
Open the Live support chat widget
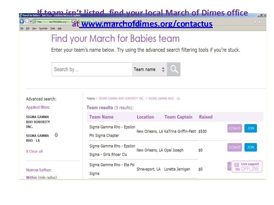(246, 167)
